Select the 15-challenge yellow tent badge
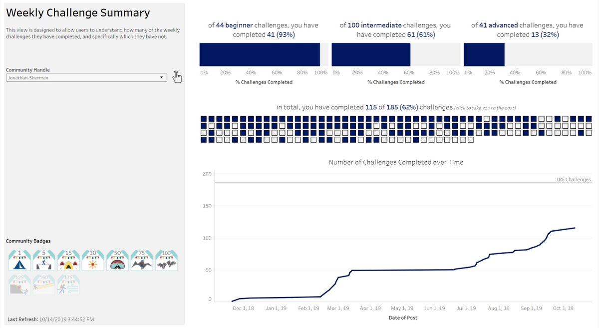Screen dimensions: 599x328 pyautogui.click(x=68, y=260)
